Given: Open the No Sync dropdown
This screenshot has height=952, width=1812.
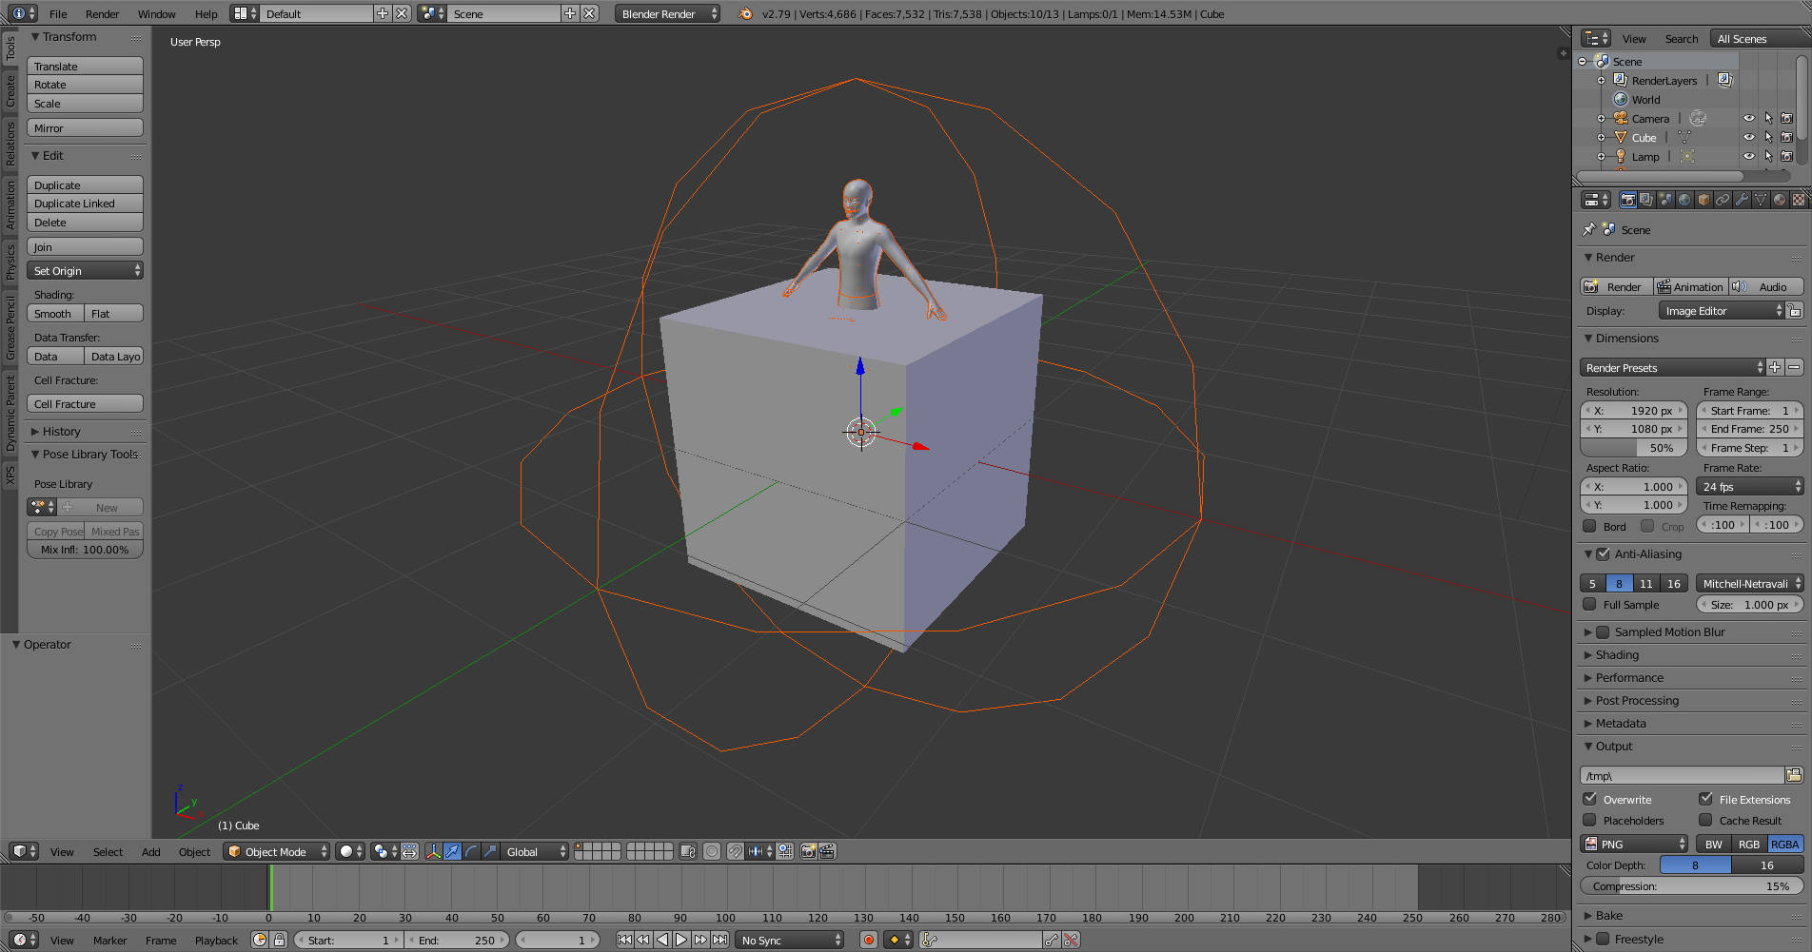Looking at the screenshot, I should [x=790, y=940].
